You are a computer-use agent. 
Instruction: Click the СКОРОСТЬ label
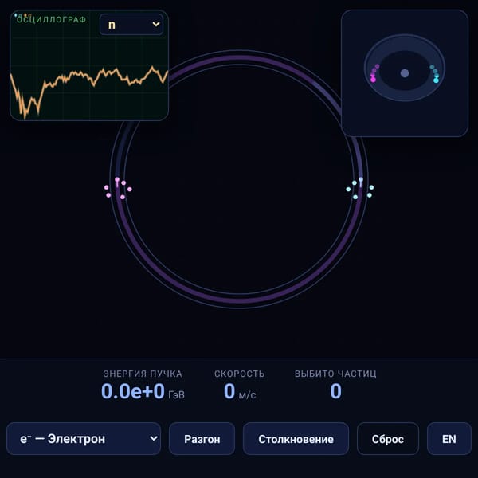coord(239,374)
